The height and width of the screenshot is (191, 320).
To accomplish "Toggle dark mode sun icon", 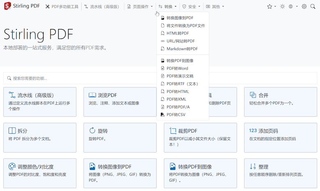I will (282, 7).
